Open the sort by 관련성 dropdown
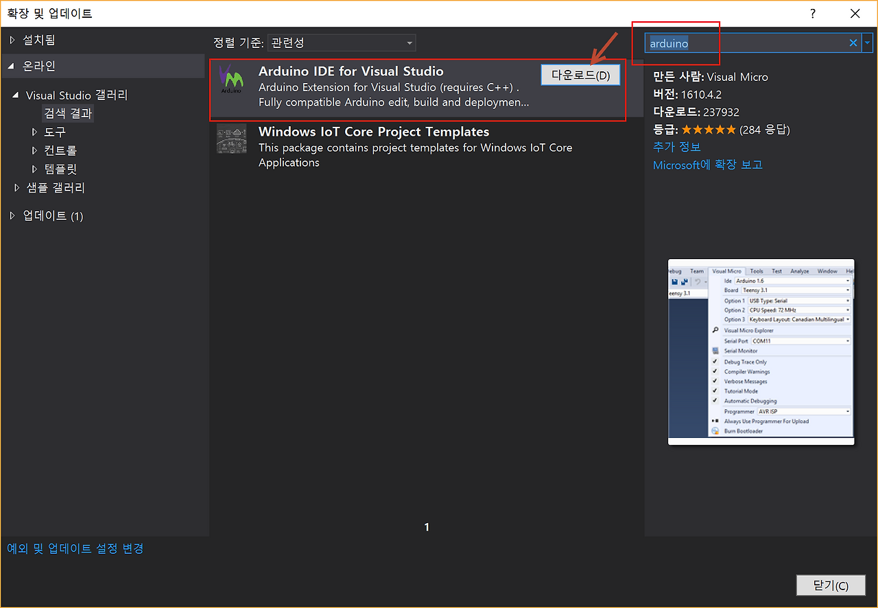The image size is (878, 608). (x=342, y=43)
